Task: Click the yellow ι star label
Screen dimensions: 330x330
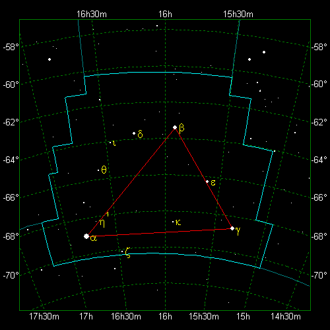Action: pos(114,143)
